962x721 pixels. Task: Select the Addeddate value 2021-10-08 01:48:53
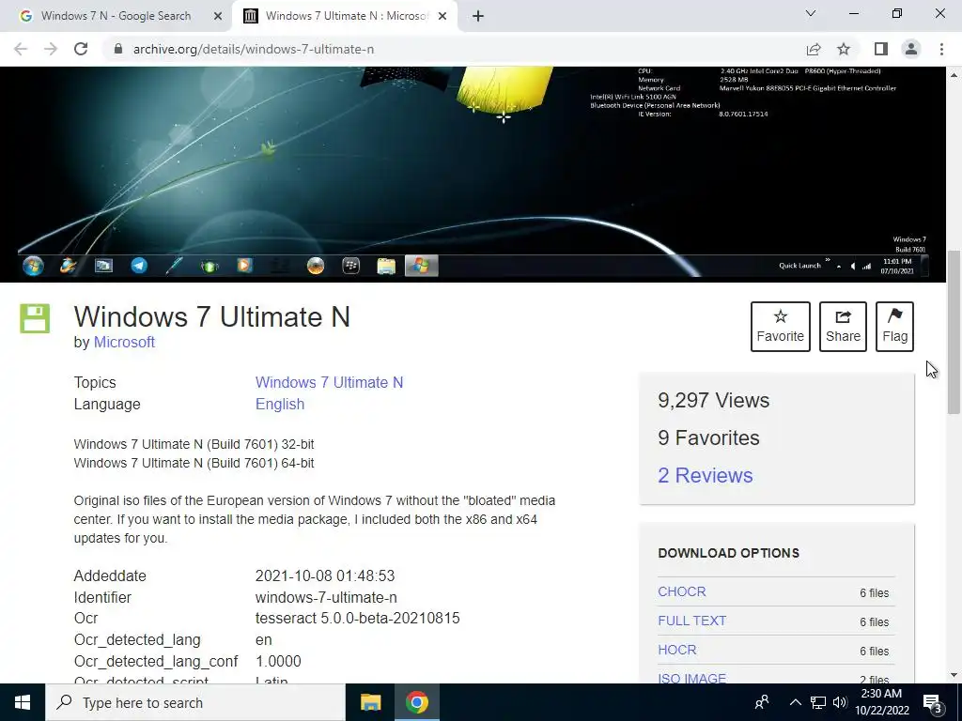(325, 575)
